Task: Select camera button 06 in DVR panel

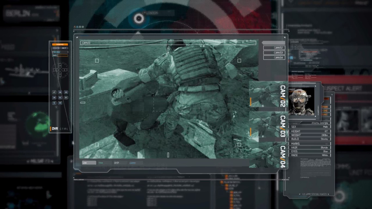Action: (66, 97)
